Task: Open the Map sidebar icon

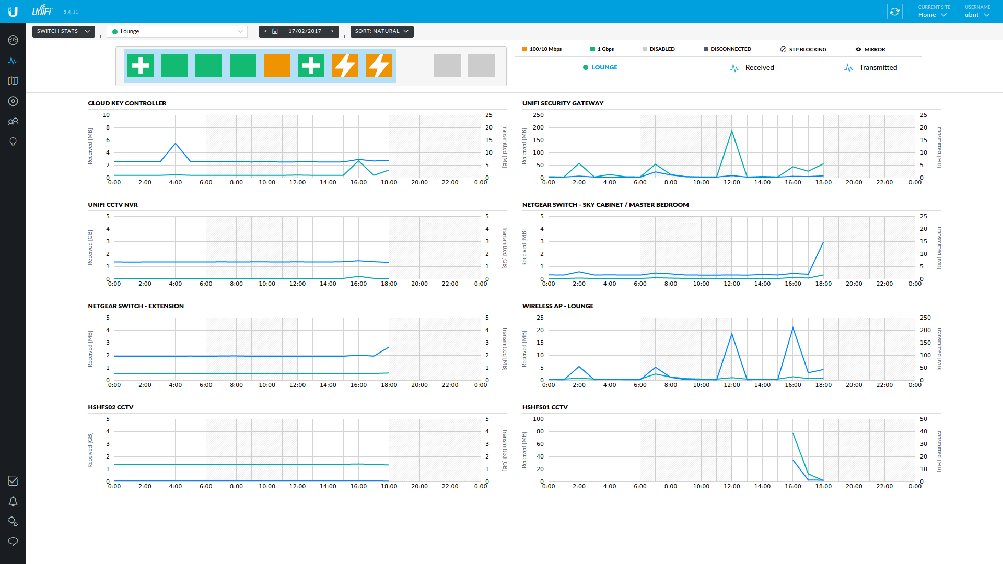Action: point(13,81)
